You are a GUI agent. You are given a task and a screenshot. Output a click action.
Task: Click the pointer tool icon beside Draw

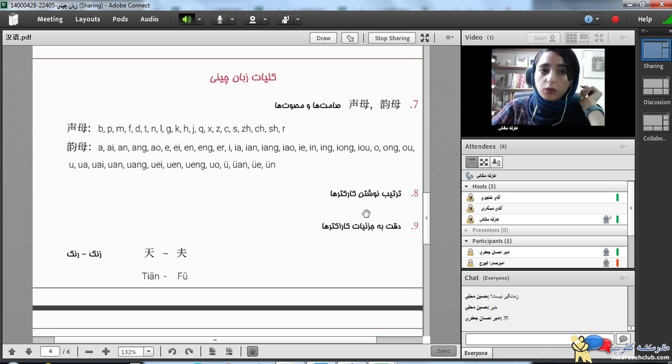[350, 38]
